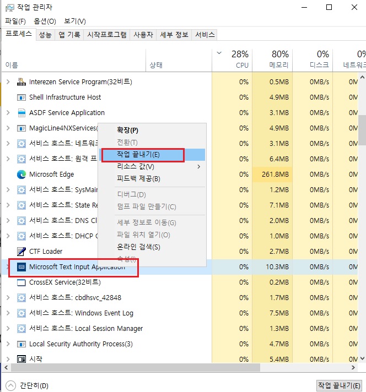Switch to the 서비스 tab
Screen dimensions: 366x392
(x=205, y=35)
